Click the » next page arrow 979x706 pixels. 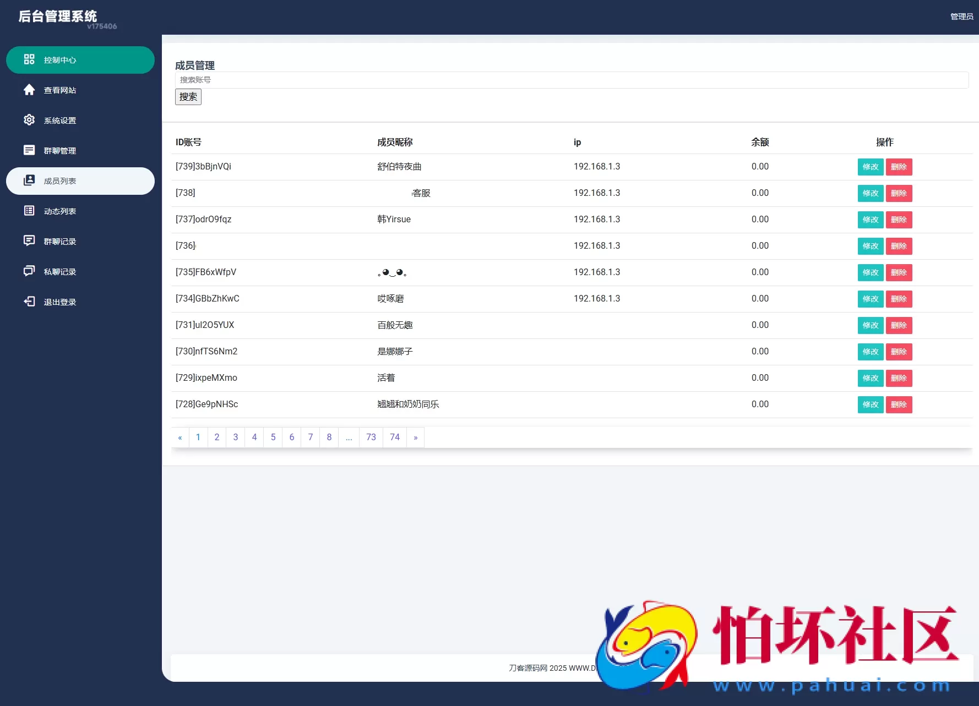coord(416,437)
